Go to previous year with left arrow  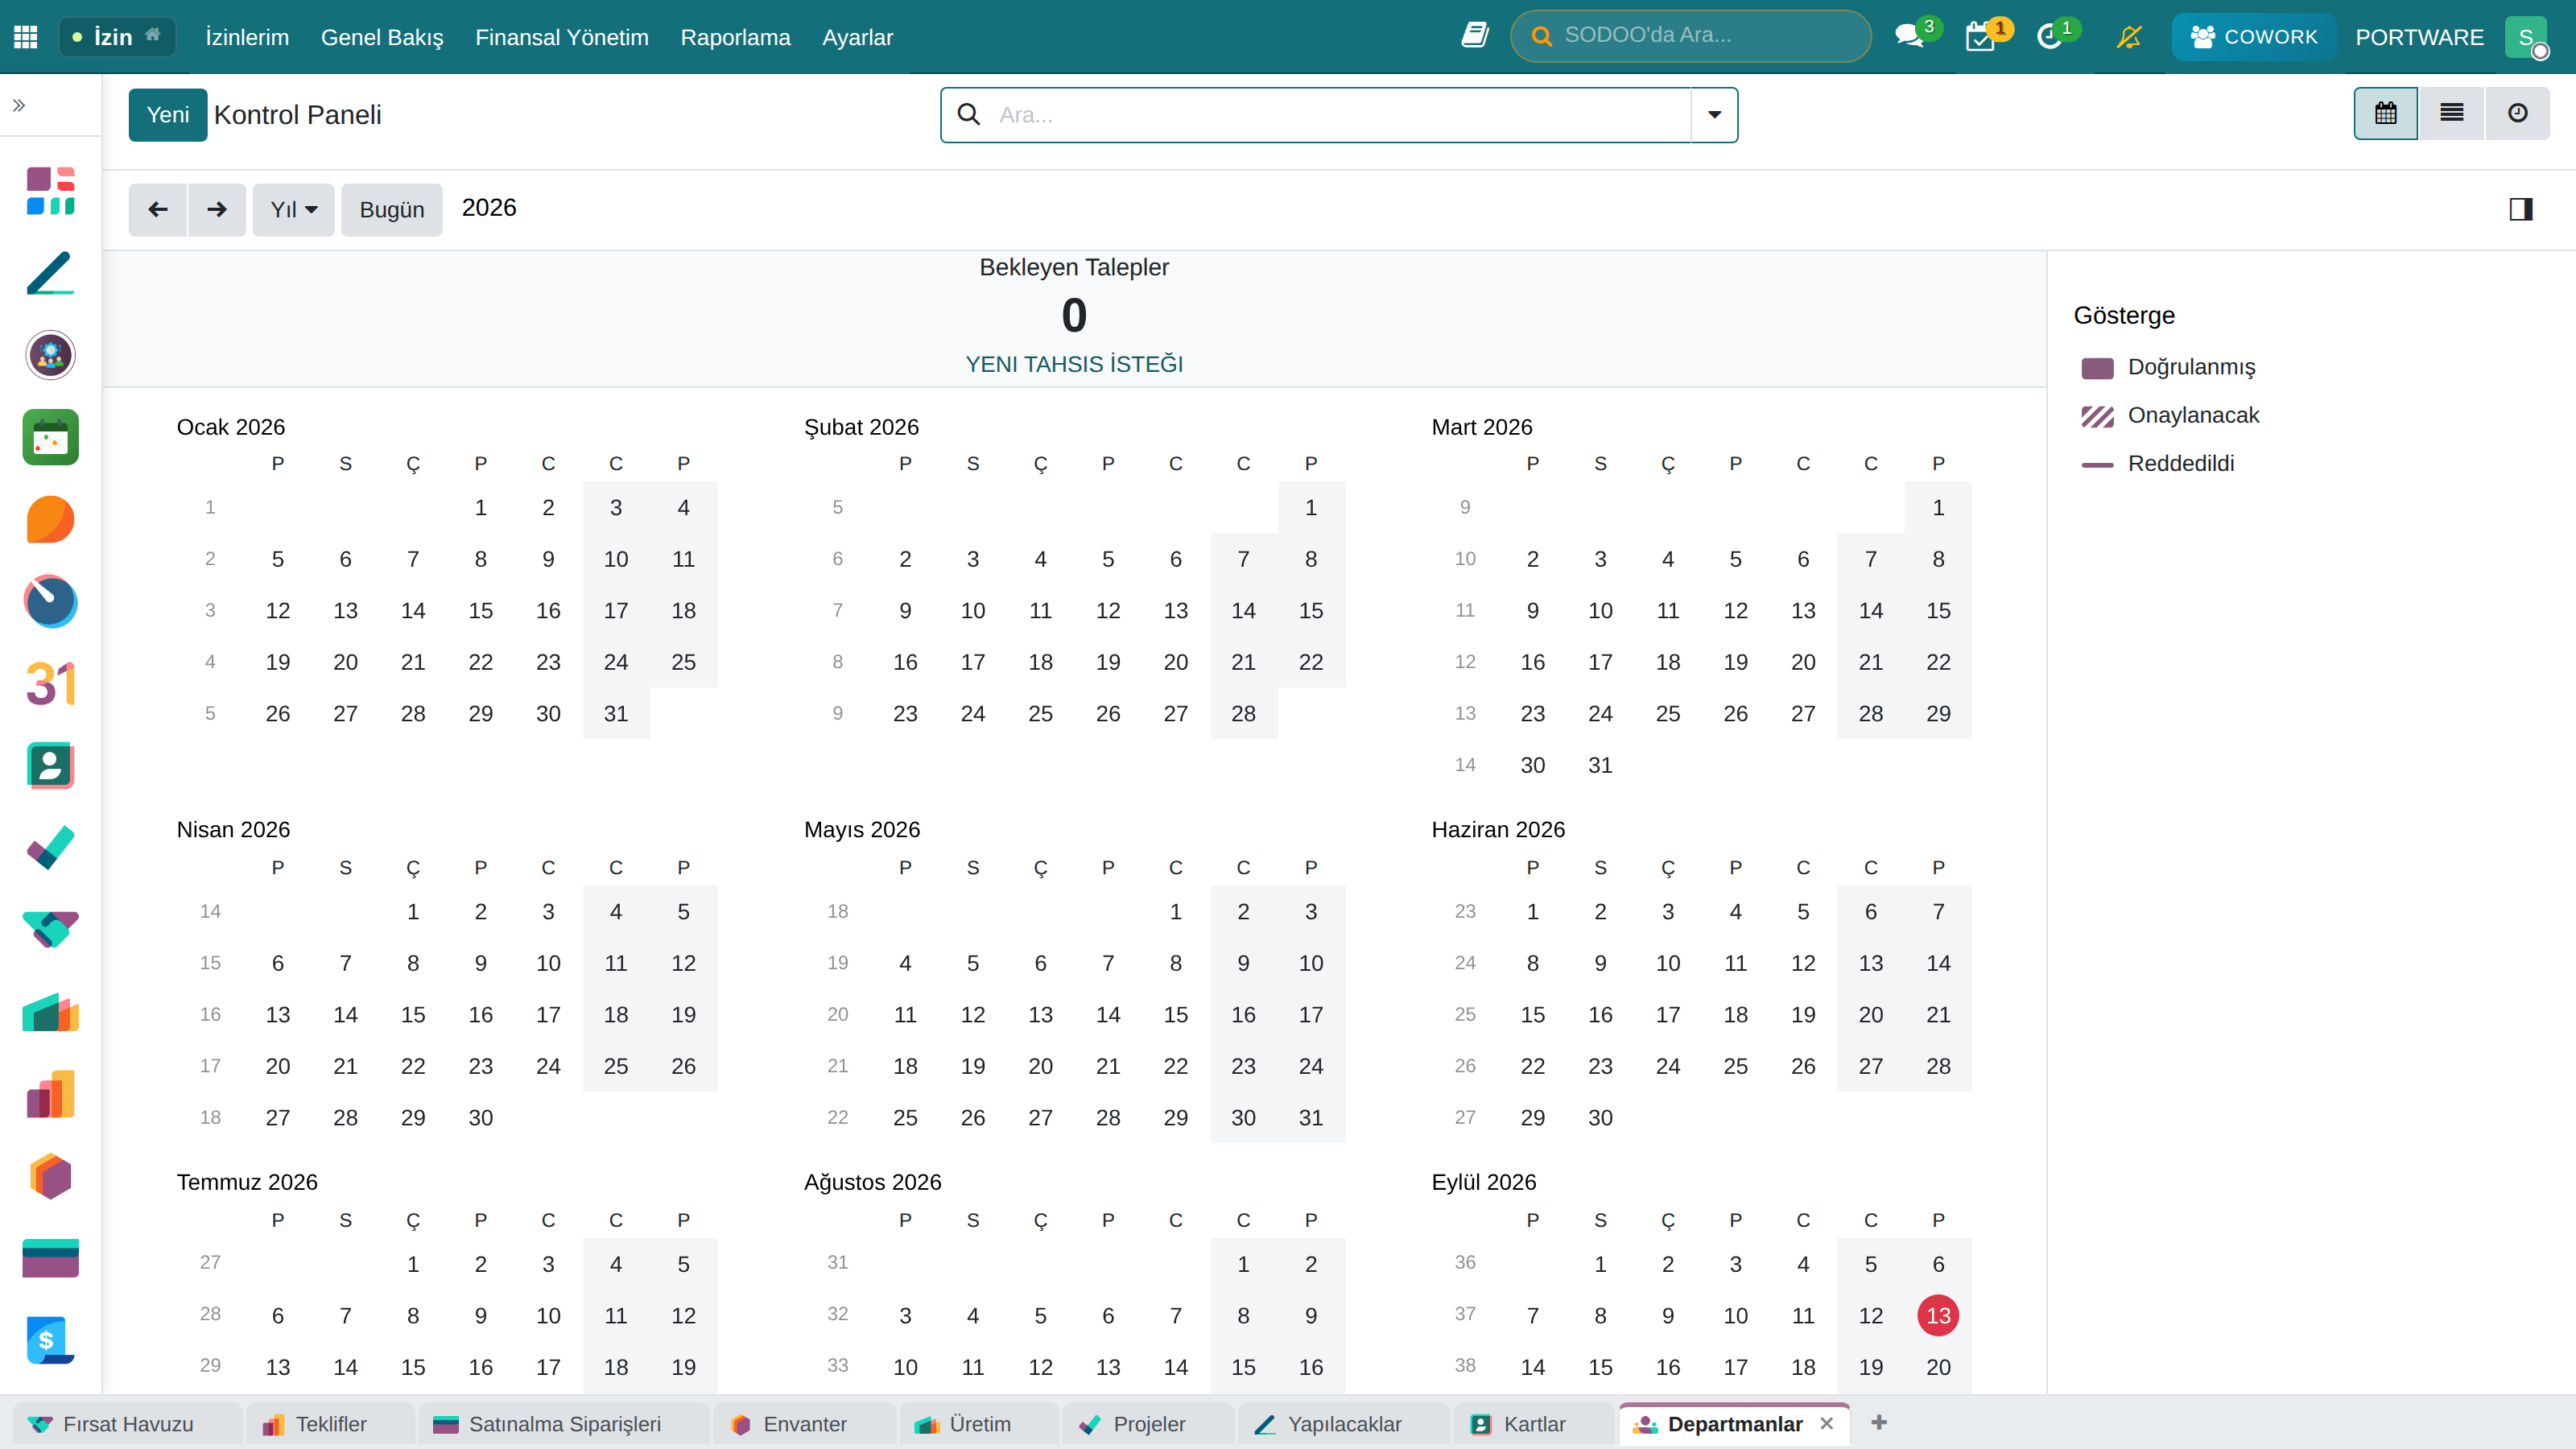coord(158,209)
